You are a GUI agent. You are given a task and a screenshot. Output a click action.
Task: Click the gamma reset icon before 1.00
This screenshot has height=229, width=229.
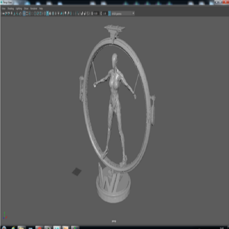tap(100, 13)
